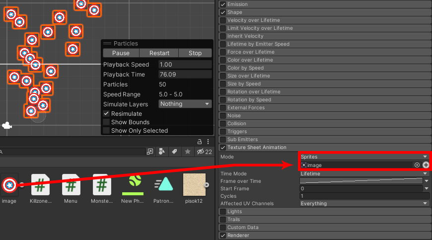The width and height of the screenshot is (432, 240).
Task: Expand the Force over Lifetime module header
Action: pyautogui.click(x=325, y=52)
